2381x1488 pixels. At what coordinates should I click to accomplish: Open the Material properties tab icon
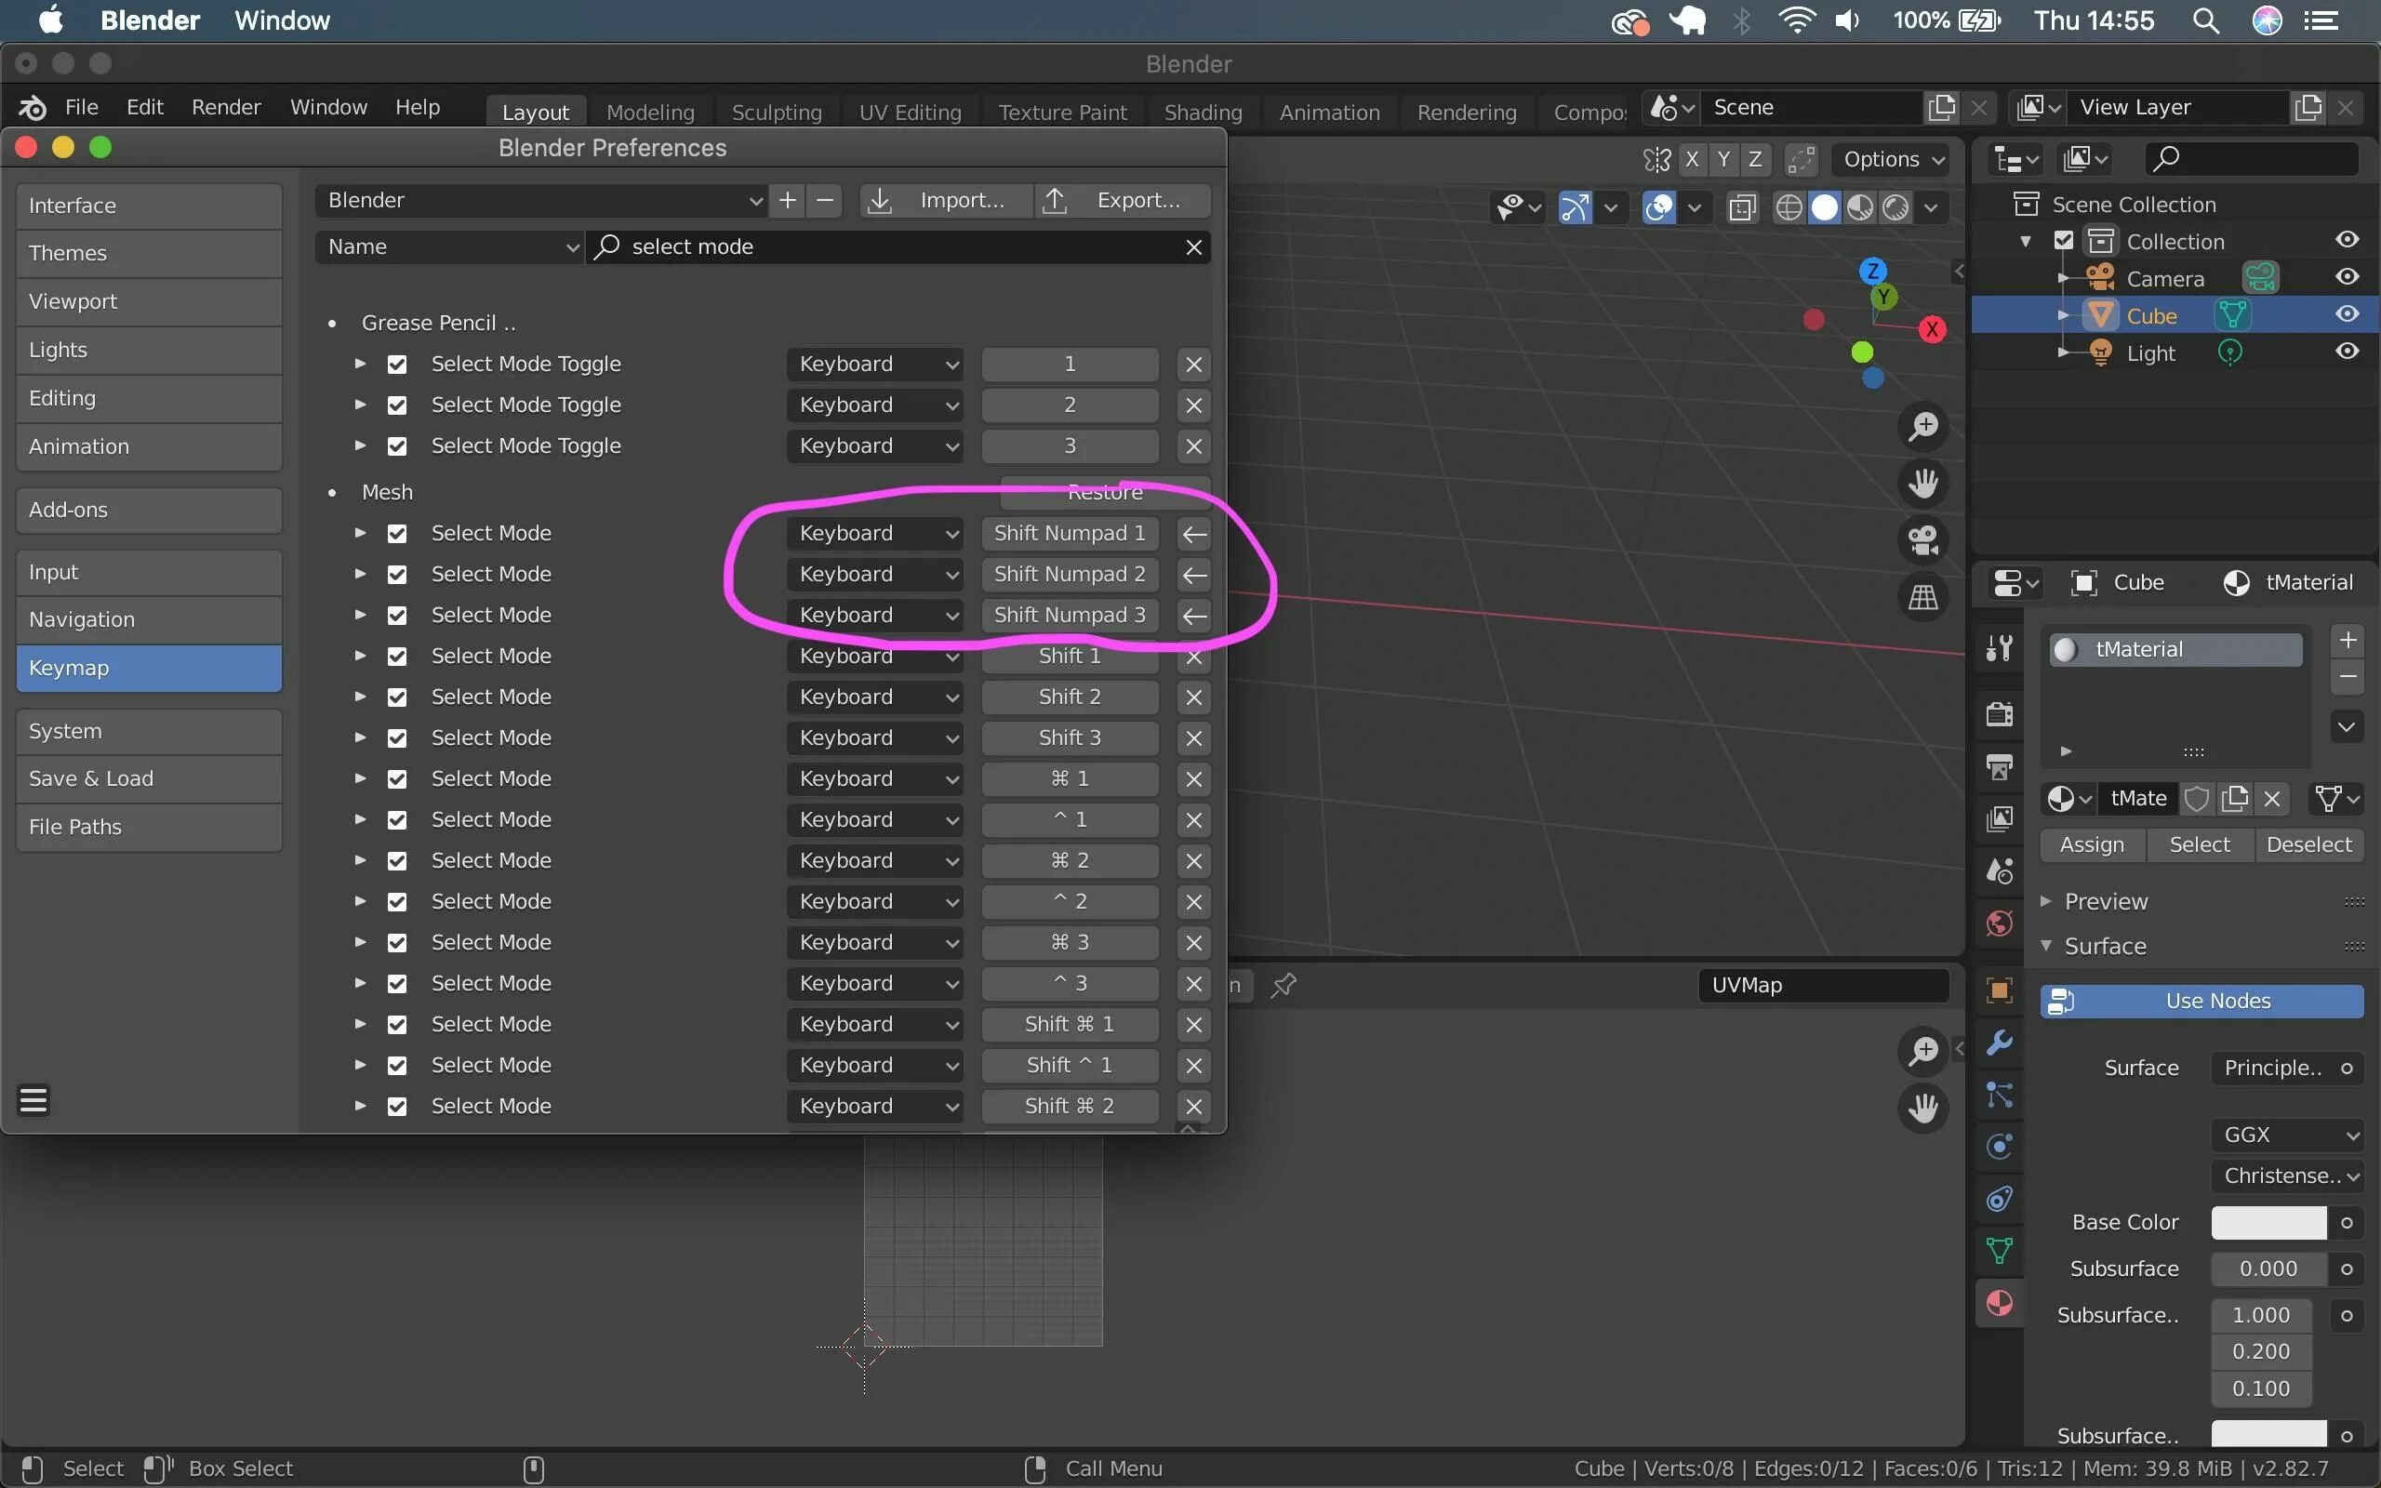[x=2000, y=1303]
